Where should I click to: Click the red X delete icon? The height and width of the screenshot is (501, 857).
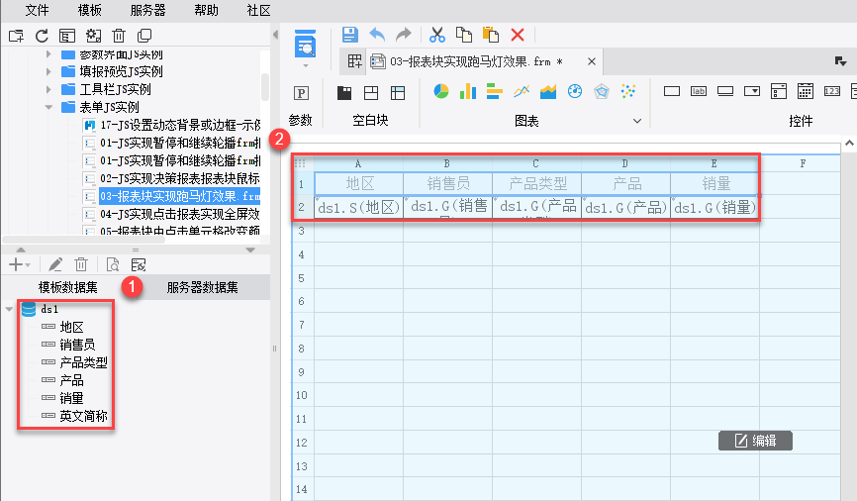[517, 35]
